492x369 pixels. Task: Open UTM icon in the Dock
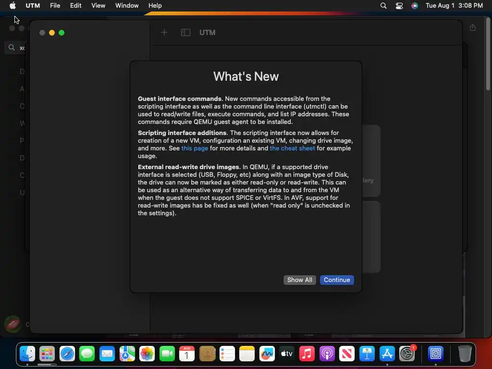(x=435, y=354)
